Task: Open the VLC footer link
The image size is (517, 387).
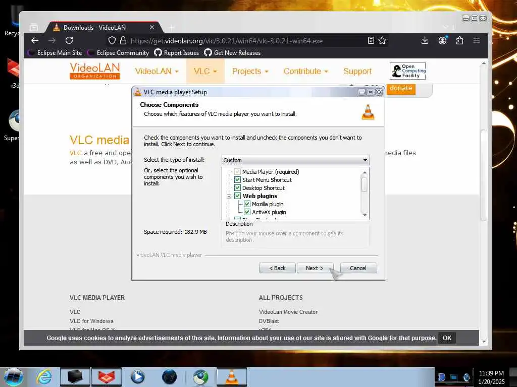Action: [75, 311]
